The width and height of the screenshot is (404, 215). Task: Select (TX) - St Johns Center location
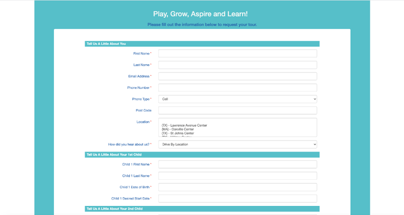(178, 133)
